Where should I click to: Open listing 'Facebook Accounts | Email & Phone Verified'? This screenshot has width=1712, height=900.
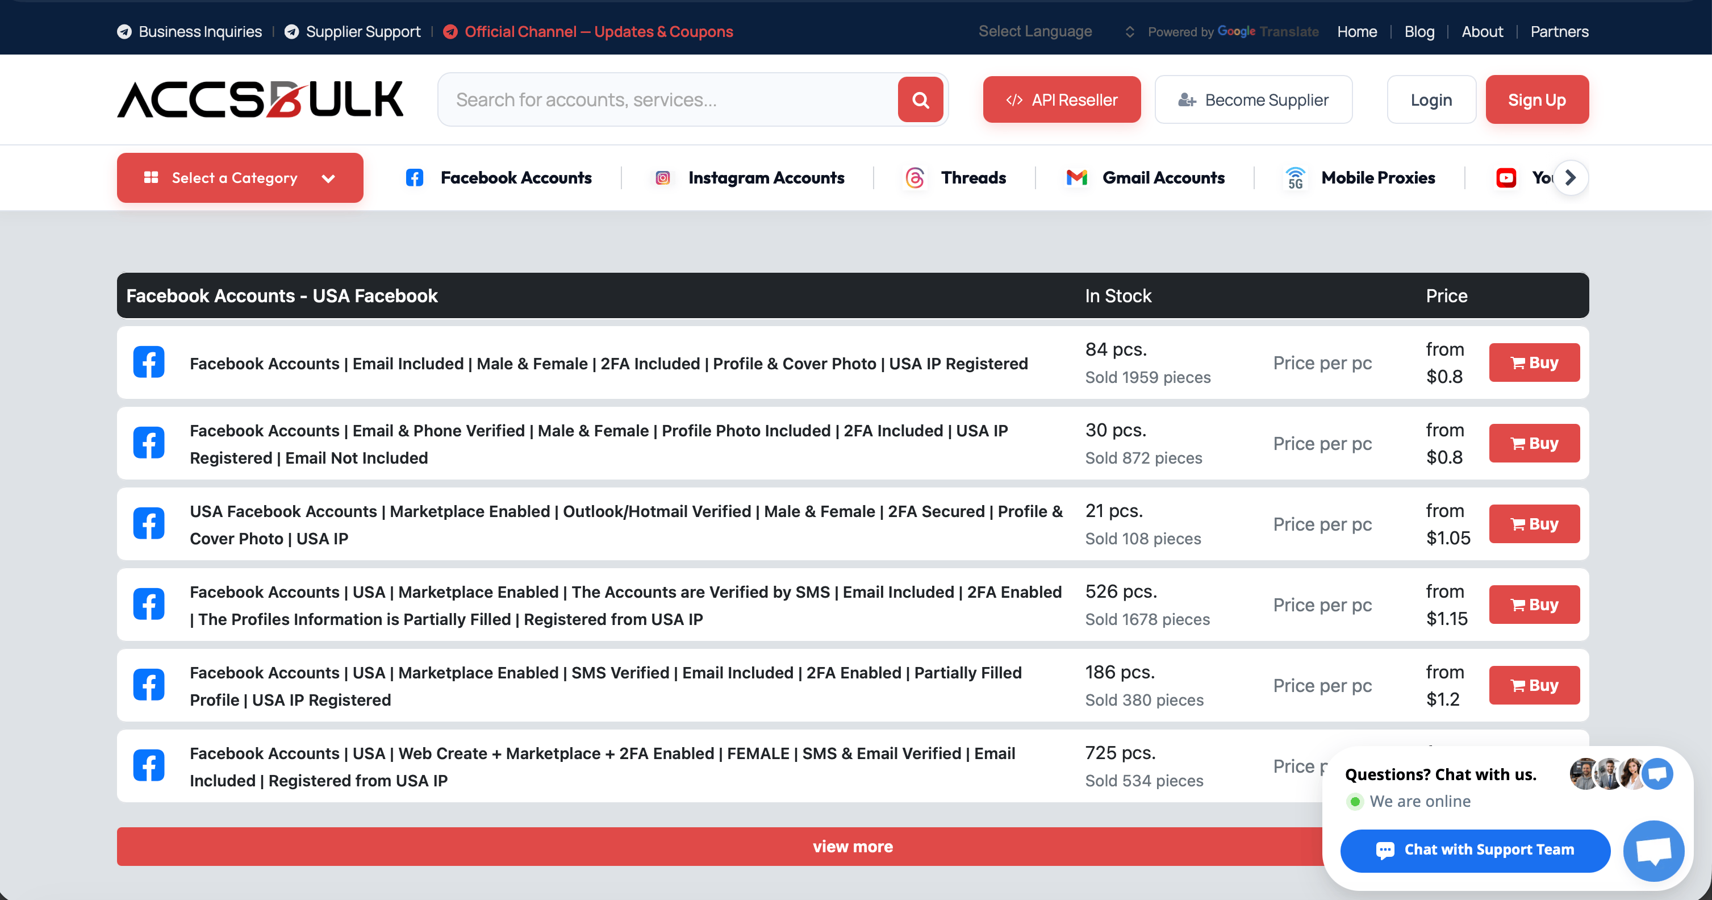(599, 444)
